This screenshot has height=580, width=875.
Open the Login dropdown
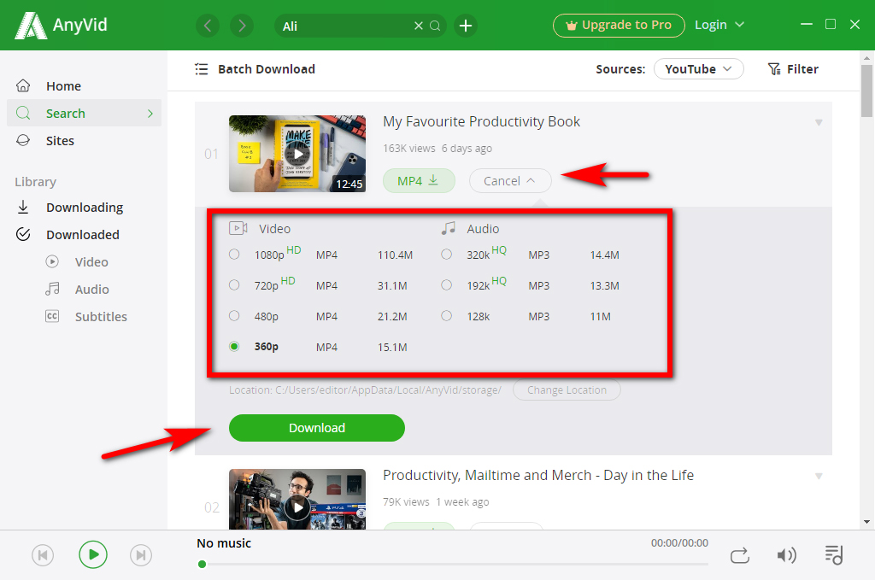coord(719,25)
